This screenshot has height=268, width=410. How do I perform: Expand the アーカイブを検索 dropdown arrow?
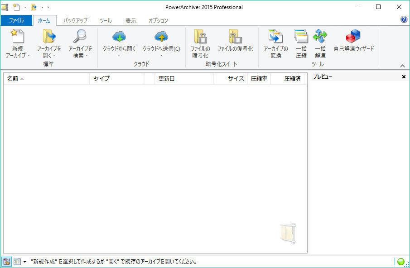point(87,56)
